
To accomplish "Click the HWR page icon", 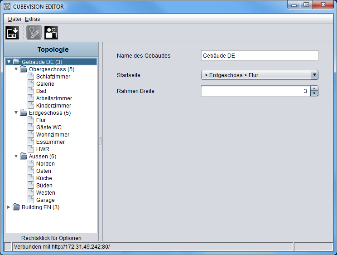I will point(31,149).
